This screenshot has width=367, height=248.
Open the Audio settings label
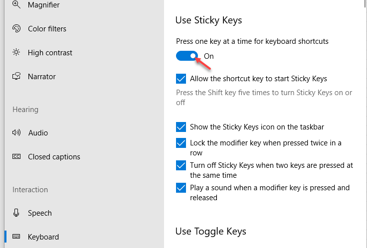(x=38, y=133)
